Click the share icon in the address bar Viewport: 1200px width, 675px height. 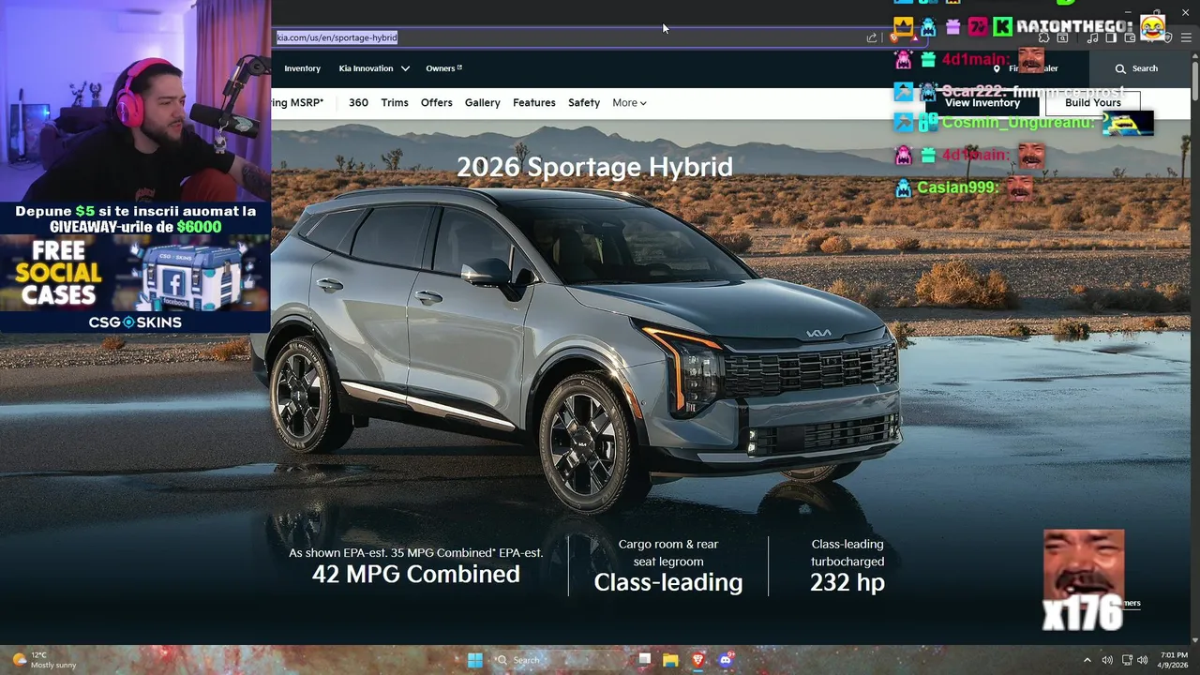pos(872,37)
